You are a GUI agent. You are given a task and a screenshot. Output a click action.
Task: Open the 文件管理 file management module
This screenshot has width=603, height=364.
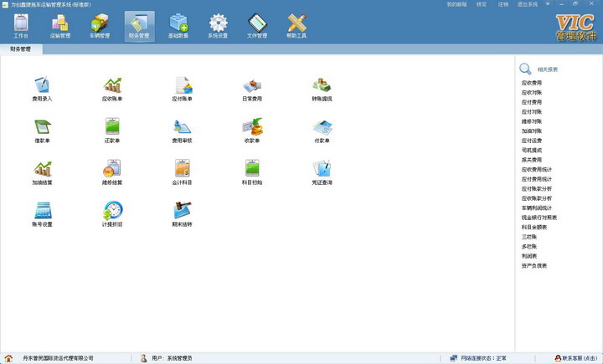[257, 26]
